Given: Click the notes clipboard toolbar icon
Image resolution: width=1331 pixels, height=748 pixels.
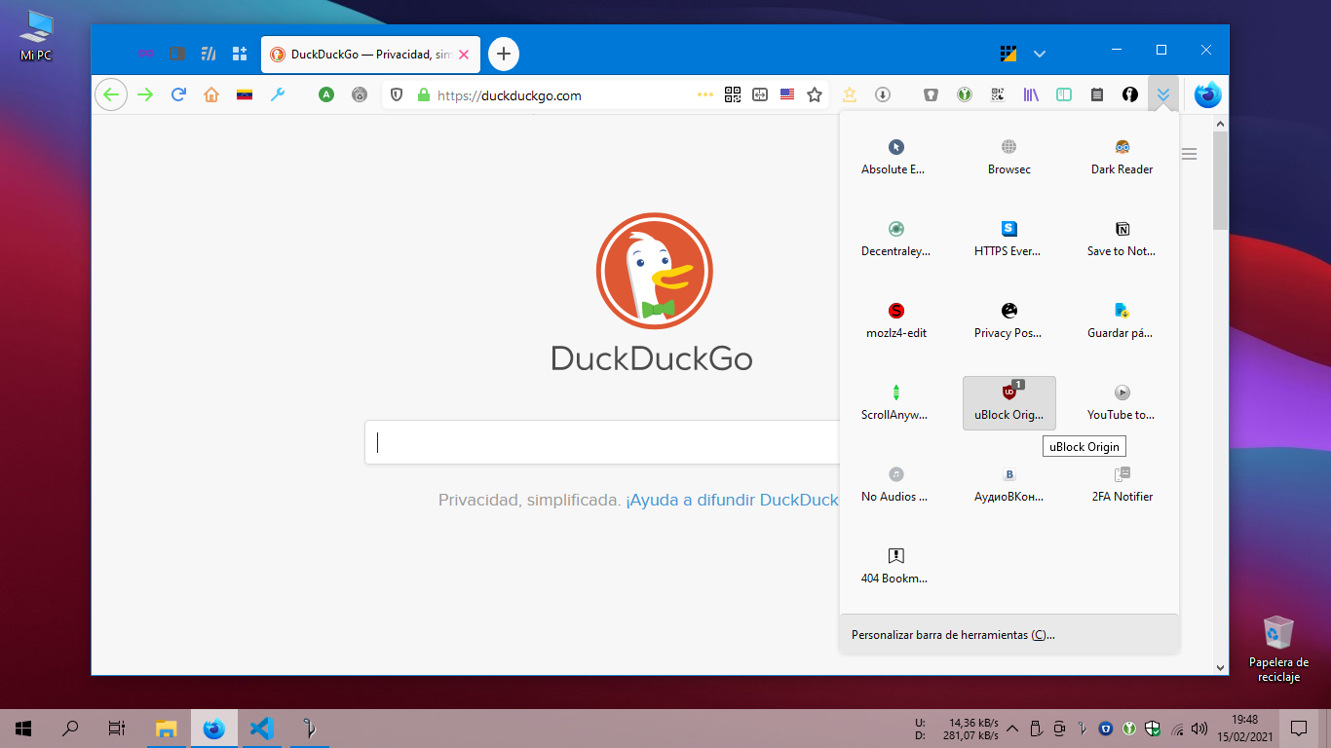Looking at the screenshot, I should 1097,94.
